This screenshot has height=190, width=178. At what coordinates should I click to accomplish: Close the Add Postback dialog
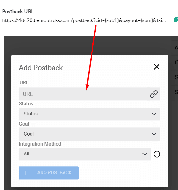tap(157, 67)
